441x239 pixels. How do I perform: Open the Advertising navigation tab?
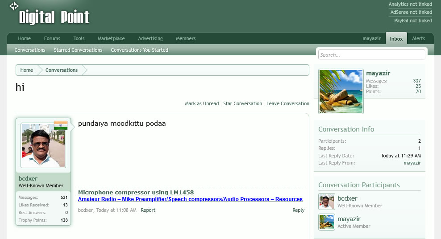(x=150, y=38)
